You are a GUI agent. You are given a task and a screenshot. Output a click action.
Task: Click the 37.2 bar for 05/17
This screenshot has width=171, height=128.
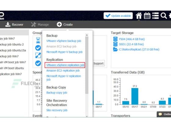pyautogui.click(x=135, y=96)
